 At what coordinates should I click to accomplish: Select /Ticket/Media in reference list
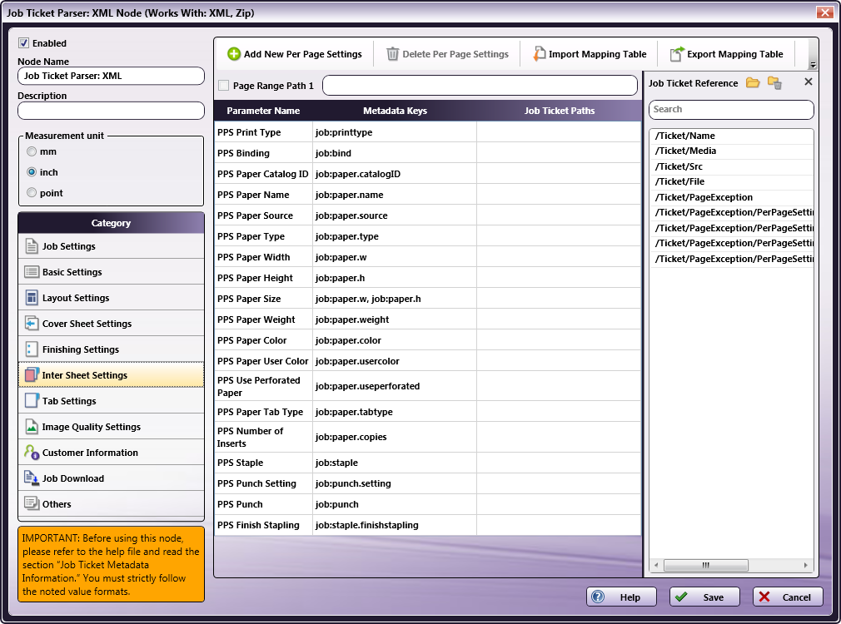731,151
